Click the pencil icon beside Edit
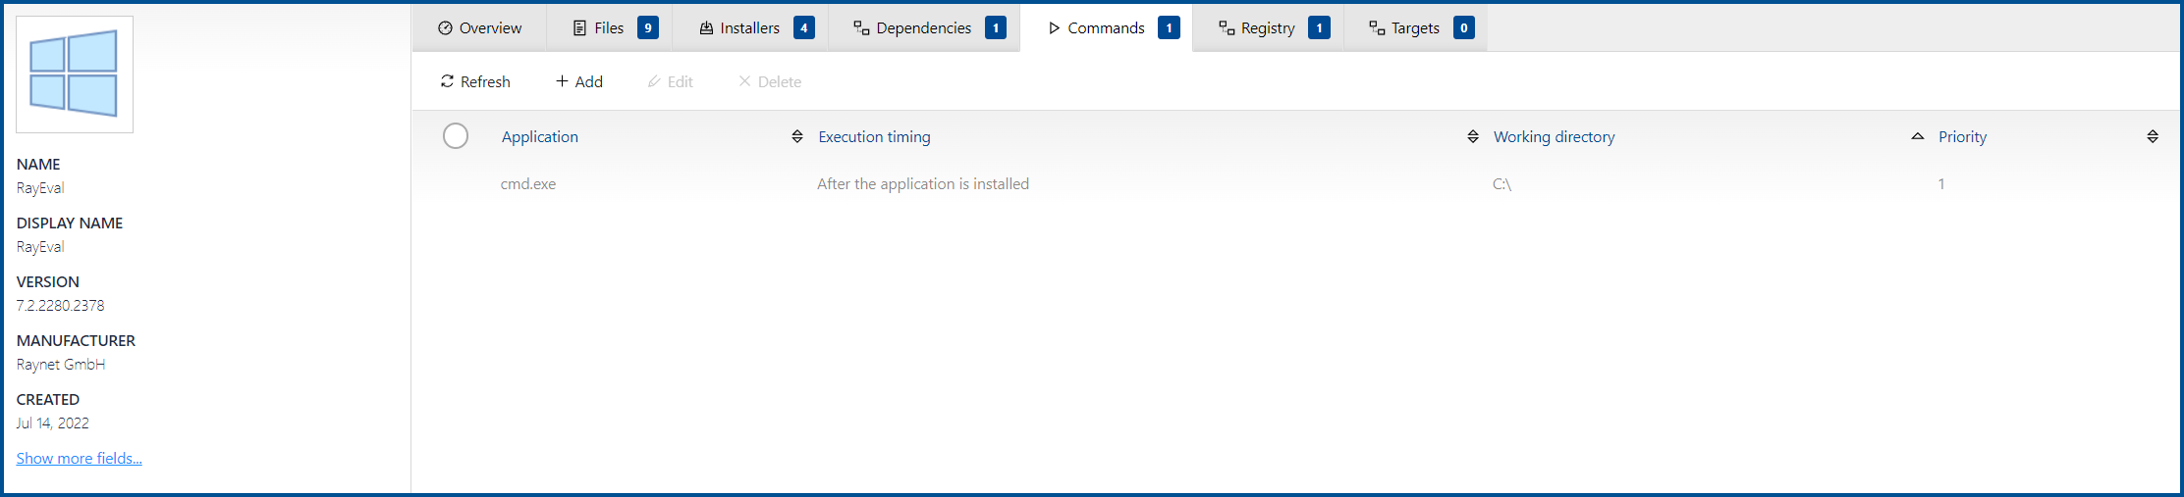 654,81
